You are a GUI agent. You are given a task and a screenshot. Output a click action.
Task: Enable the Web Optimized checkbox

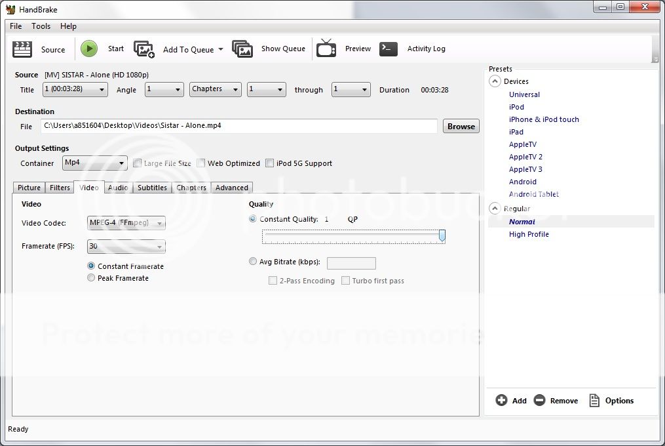[x=202, y=163]
